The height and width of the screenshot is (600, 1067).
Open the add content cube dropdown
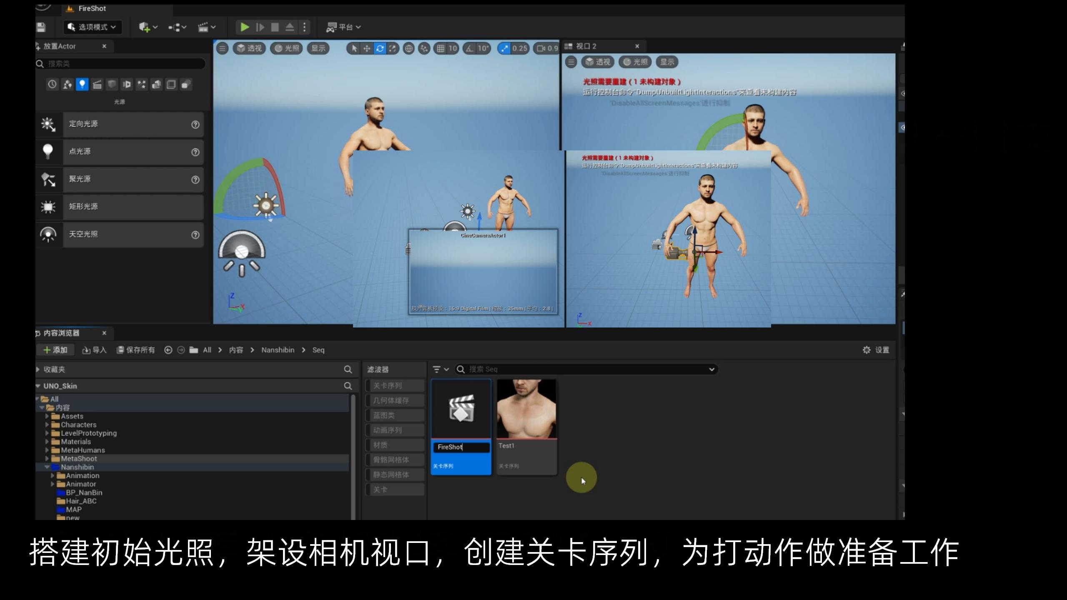tap(148, 27)
